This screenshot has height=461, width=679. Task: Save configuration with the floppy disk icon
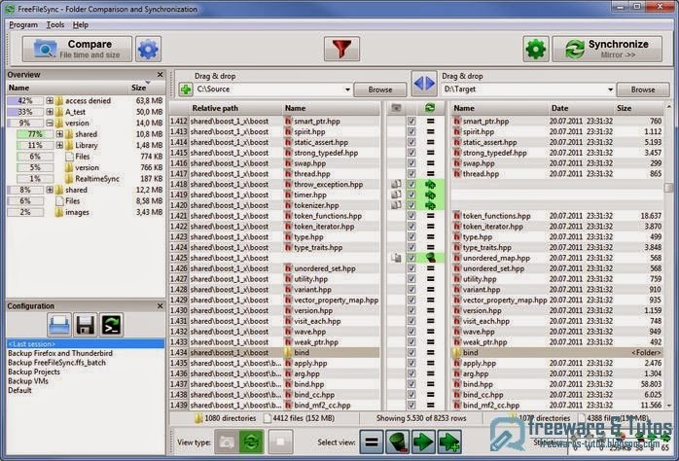click(86, 325)
